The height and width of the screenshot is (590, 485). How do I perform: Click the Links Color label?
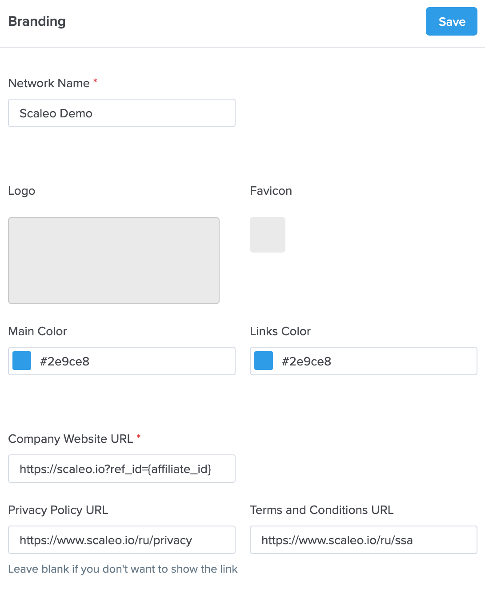[280, 331]
